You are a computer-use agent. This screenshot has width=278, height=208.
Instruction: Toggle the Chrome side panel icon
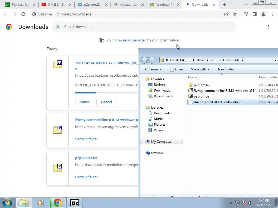tap(255, 14)
